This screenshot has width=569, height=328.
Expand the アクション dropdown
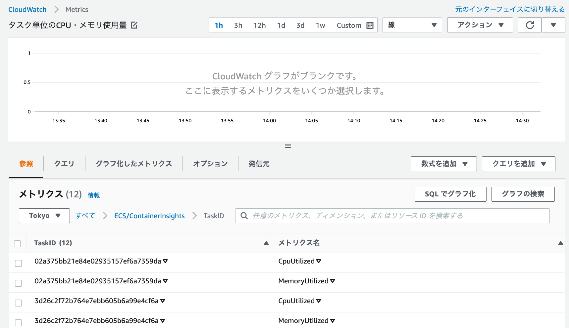[480, 25]
